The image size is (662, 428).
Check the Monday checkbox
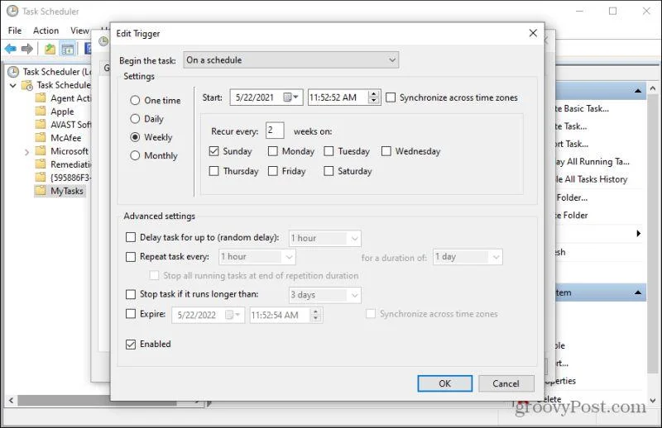[x=273, y=151]
